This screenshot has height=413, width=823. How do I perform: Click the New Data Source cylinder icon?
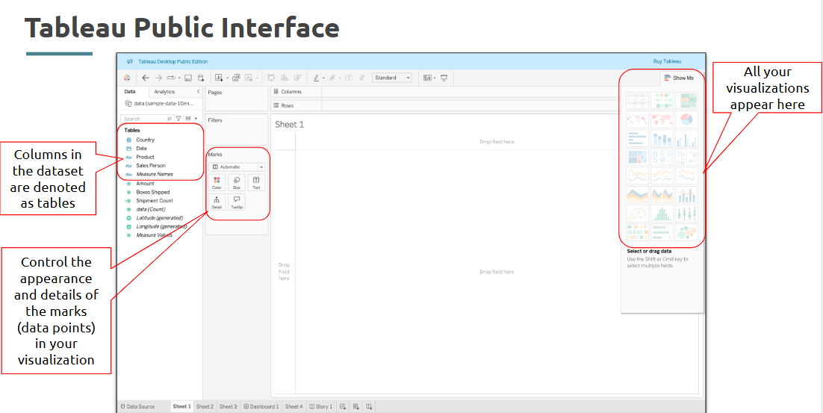(x=200, y=78)
